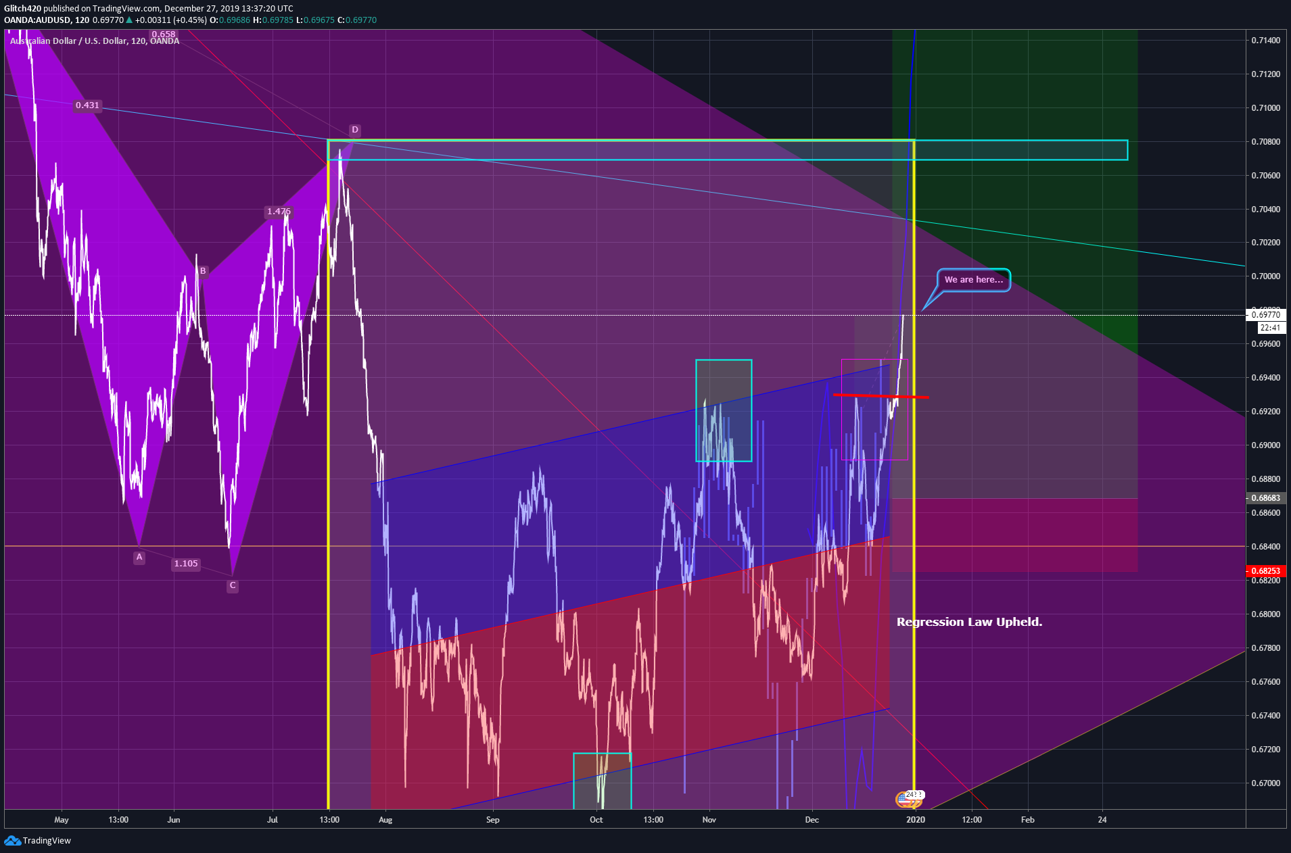Image resolution: width=1291 pixels, height=853 pixels.
Task: Click the 0.431 ratio label
Action: pyautogui.click(x=87, y=105)
